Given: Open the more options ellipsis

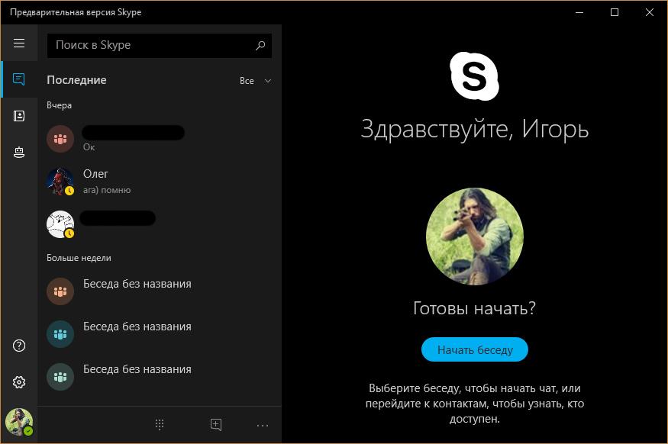Looking at the screenshot, I should [x=263, y=425].
